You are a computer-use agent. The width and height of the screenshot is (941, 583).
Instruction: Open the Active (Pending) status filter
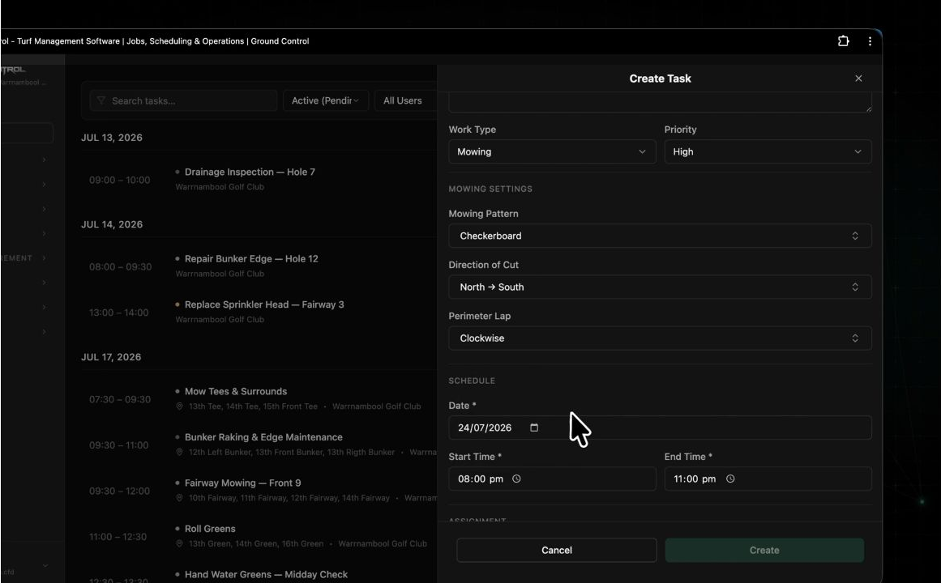point(325,100)
